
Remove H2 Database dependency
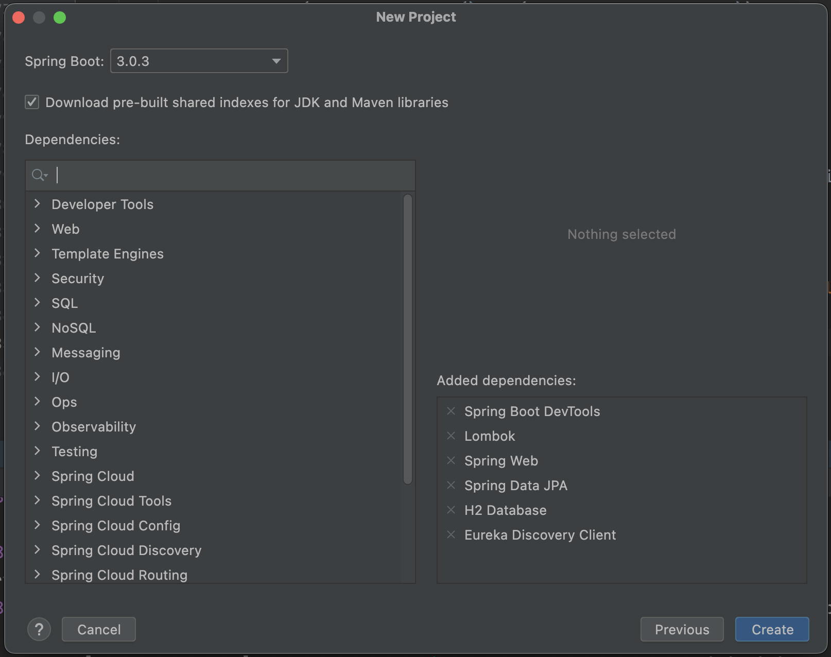tap(451, 510)
